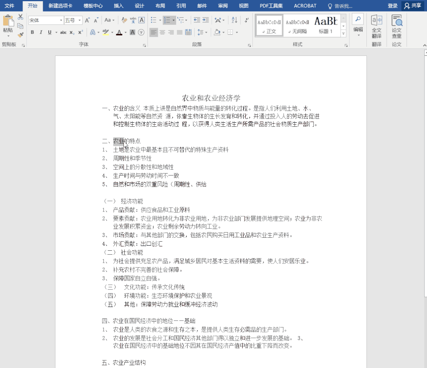
Task: Collapse the ribbon with the arrow
Action: [425, 45]
